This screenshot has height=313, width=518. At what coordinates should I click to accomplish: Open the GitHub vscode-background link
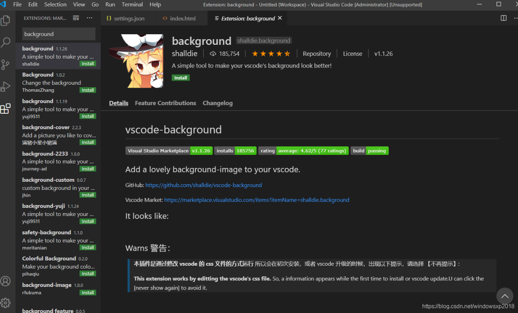click(204, 185)
